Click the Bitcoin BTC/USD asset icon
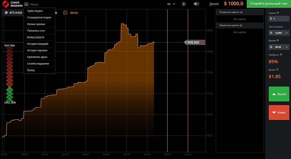 click(6, 12)
